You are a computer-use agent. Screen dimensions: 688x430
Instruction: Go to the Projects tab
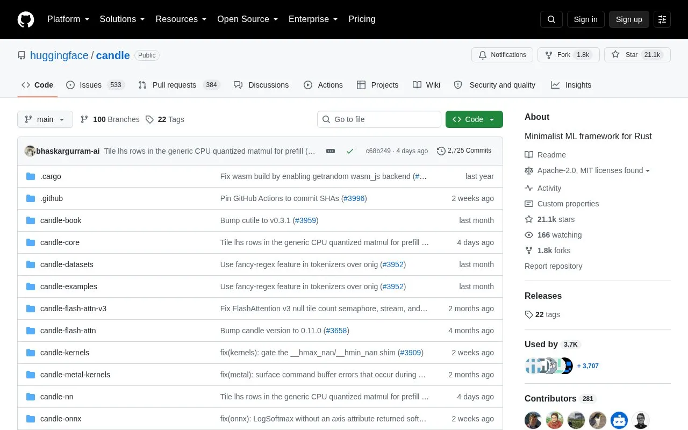tap(377, 85)
